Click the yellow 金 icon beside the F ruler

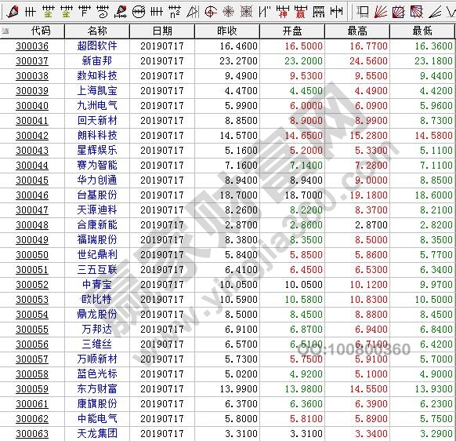[x=67, y=12]
